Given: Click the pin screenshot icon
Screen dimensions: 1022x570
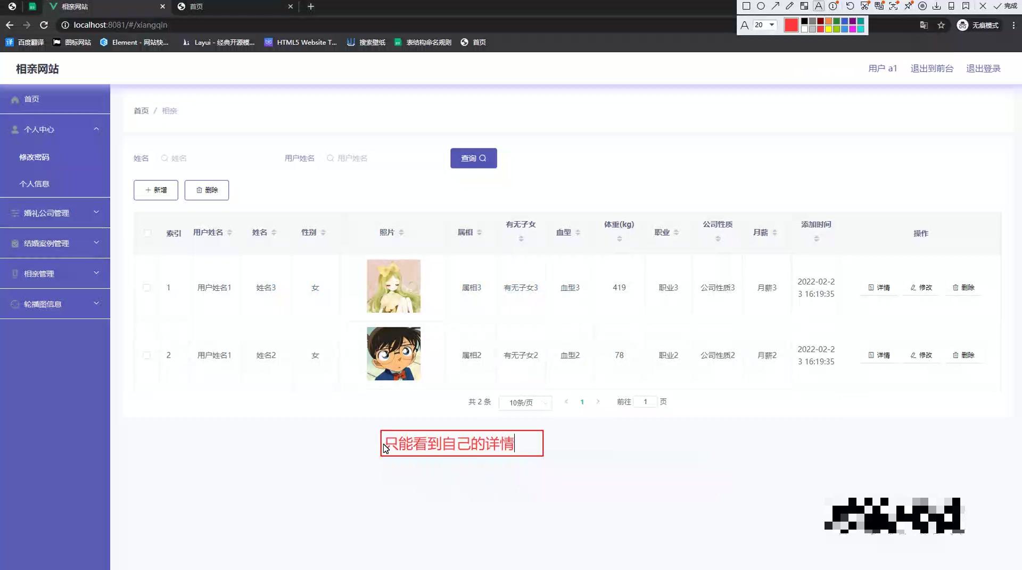Looking at the screenshot, I should click(x=909, y=6).
